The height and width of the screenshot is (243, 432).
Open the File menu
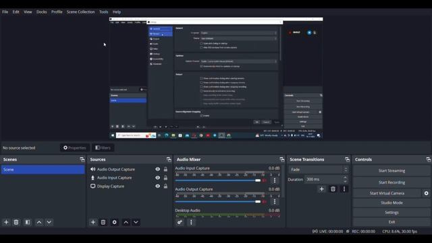pos(5,12)
